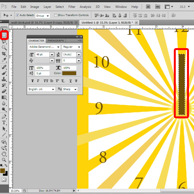Select the Healing Brush tool
This screenshot has height=194, width=194.
(4, 67)
